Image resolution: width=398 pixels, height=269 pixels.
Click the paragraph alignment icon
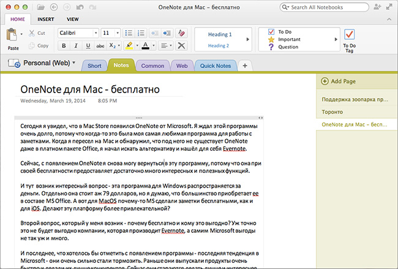[x=164, y=46]
